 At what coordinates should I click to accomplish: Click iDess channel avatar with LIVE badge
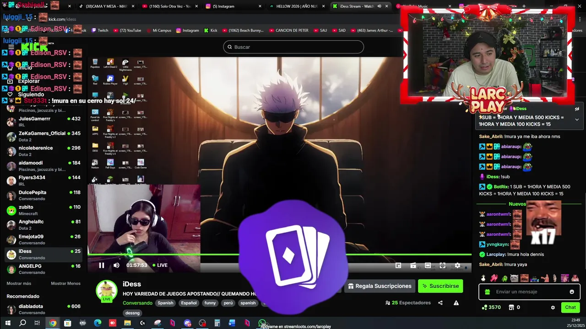(106, 291)
